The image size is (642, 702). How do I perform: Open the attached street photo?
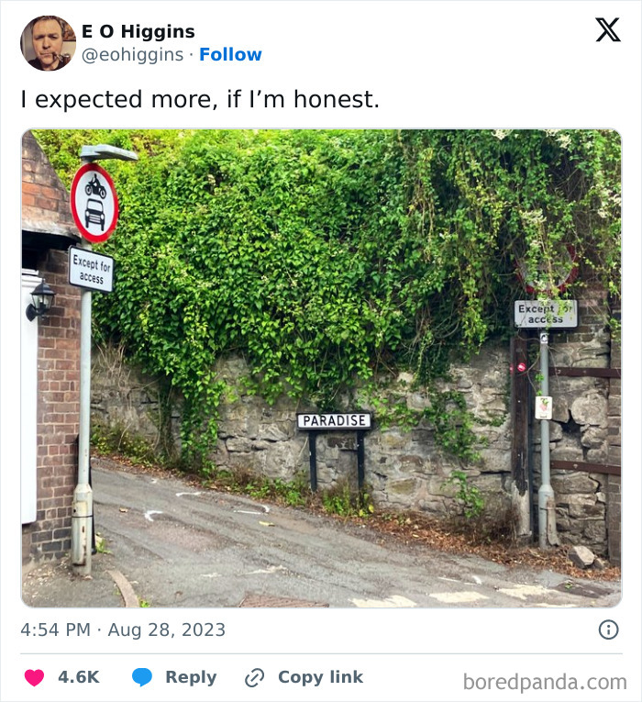(321, 367)
